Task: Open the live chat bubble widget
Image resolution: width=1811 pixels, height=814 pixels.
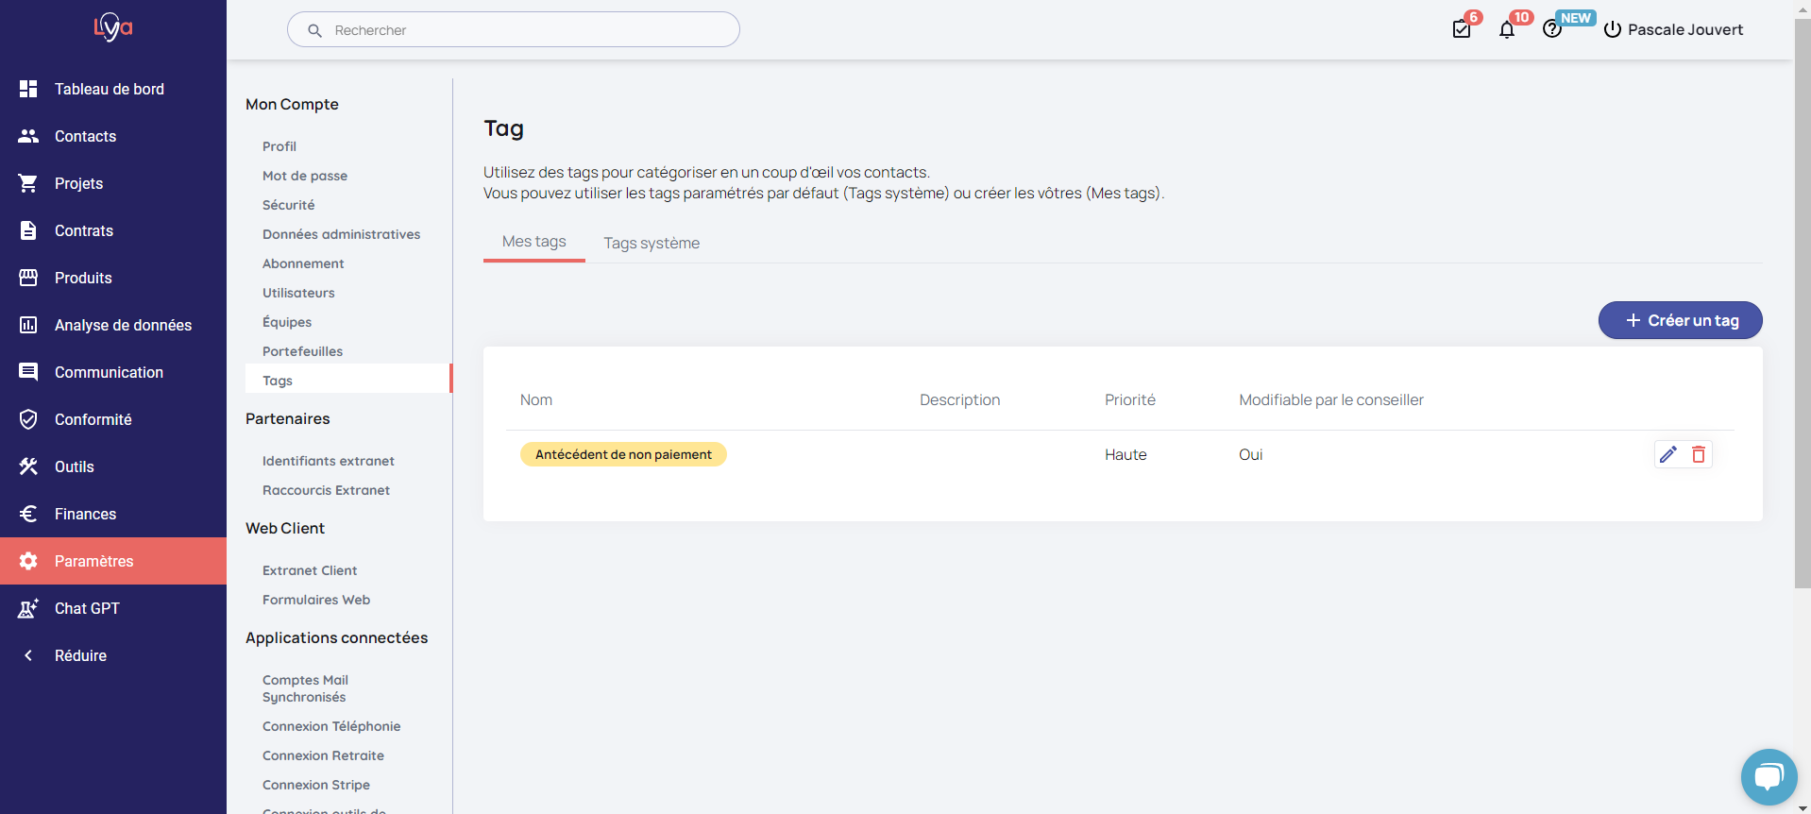Action: 1768,777
